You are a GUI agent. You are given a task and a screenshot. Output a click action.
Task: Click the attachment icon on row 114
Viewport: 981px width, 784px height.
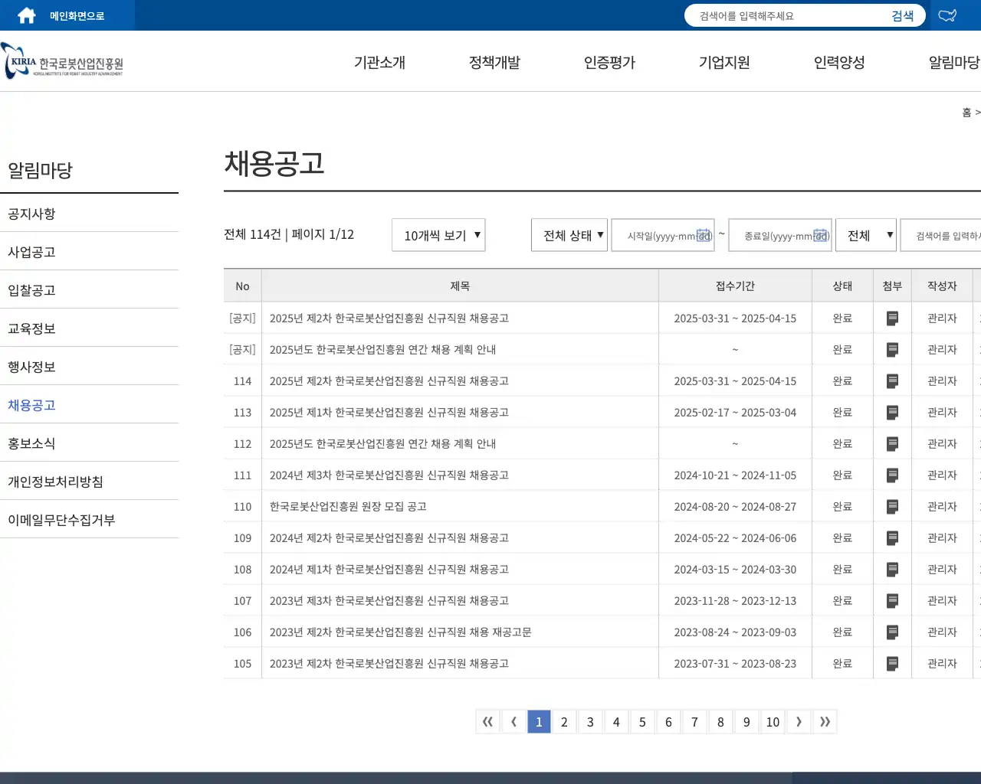(x=892, y=381)
